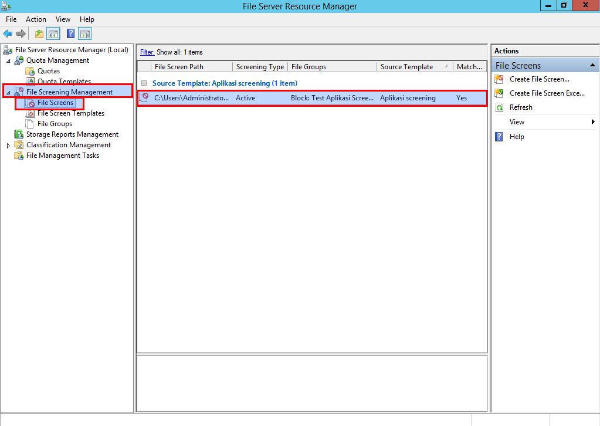Open the View submenu in Actions pane
This screenshot has width=600, height=426.
pos(517,122)
